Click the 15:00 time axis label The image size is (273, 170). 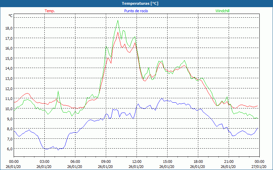(167, 162)
